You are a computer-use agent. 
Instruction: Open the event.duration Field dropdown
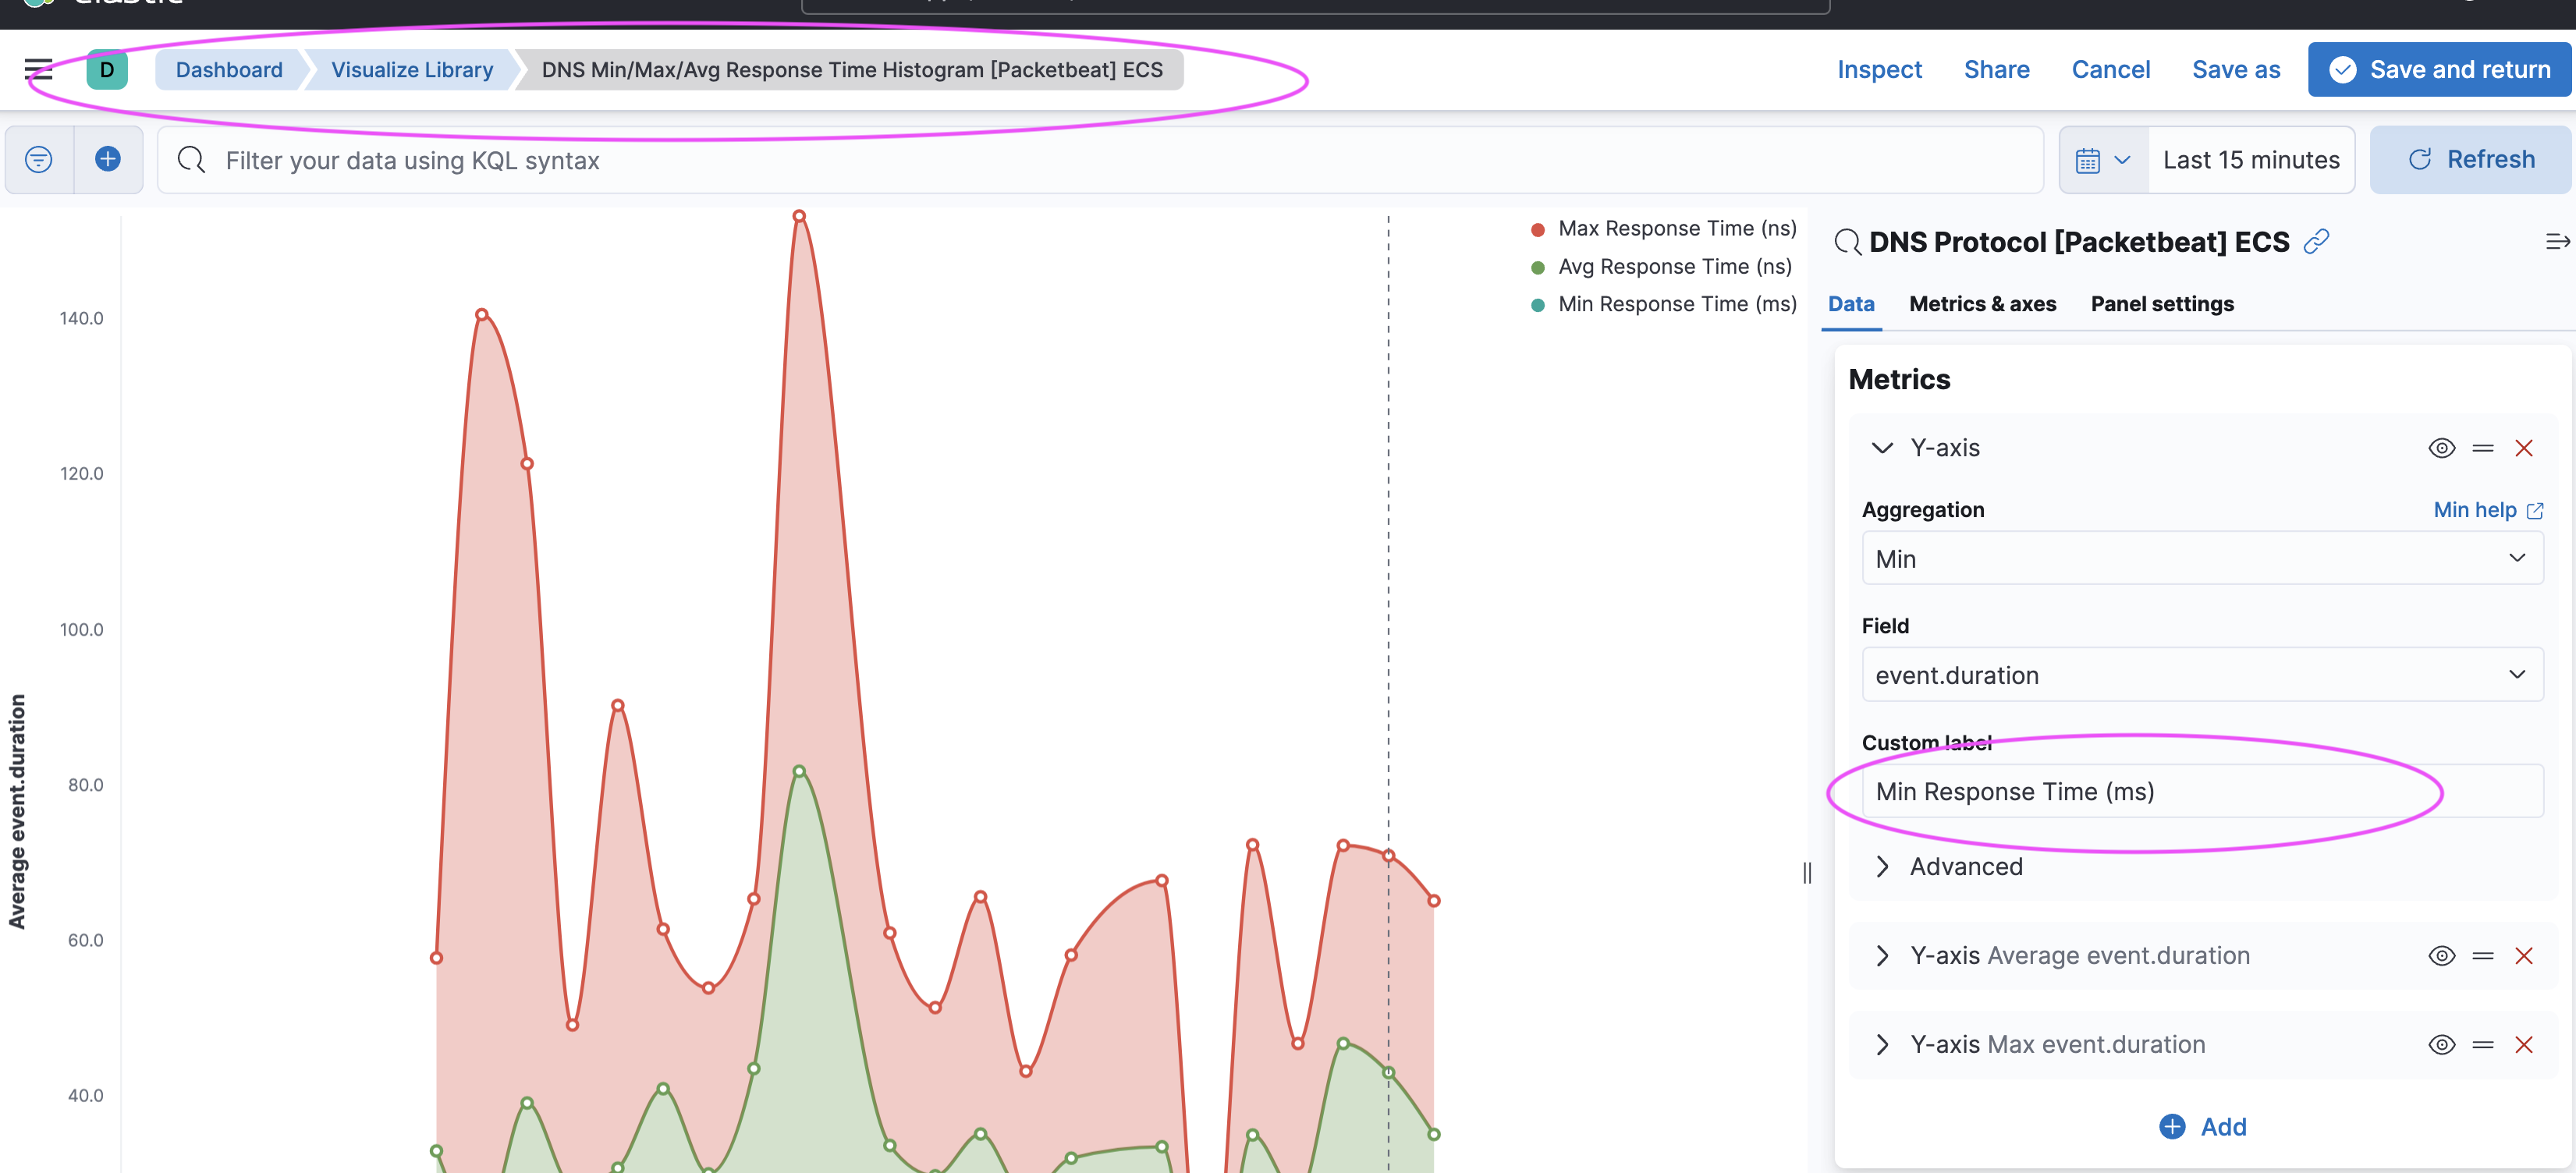(2201, 675)
